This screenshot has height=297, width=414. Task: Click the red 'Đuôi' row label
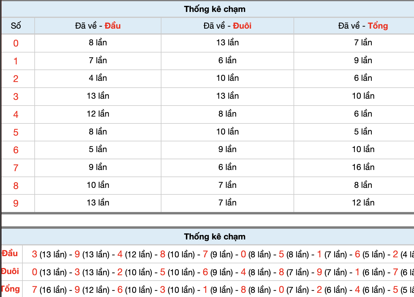10,271
